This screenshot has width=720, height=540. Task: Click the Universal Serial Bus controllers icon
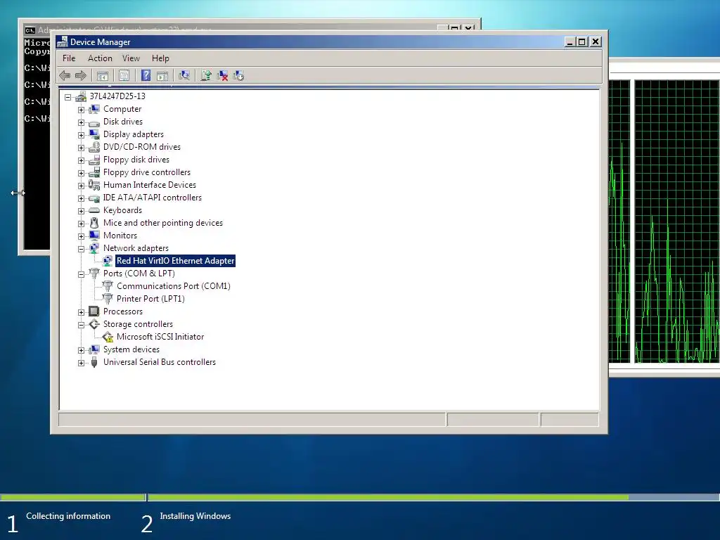(94, 362)
